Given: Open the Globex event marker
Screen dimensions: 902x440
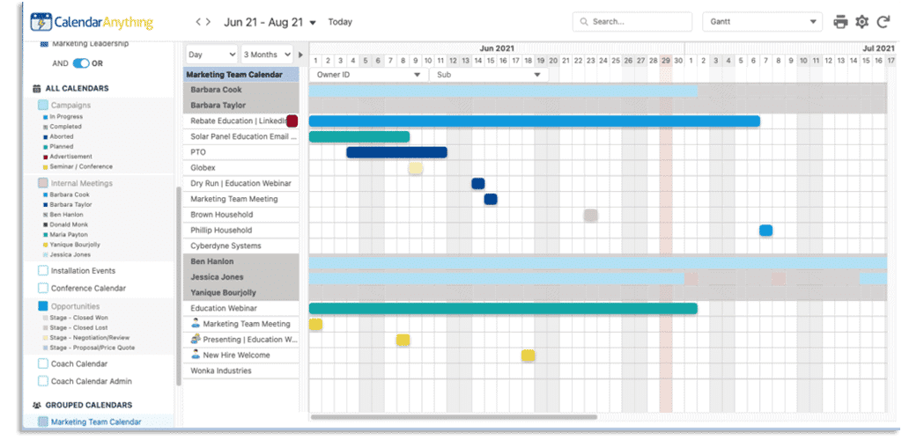Looking at the screenshot, I should point(416,168).
